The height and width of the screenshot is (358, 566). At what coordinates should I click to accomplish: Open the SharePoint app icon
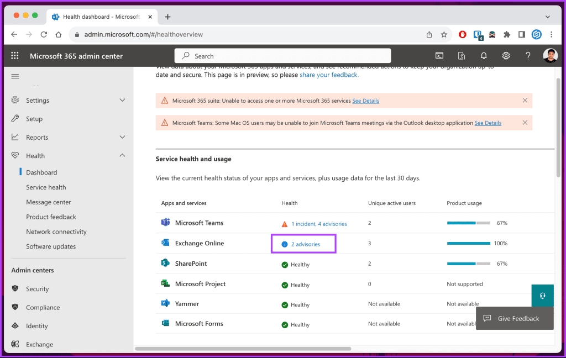click(164, 264)
